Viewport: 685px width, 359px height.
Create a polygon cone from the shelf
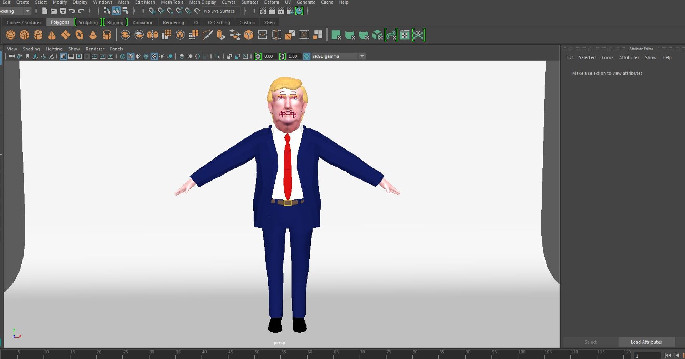point(52,35)
